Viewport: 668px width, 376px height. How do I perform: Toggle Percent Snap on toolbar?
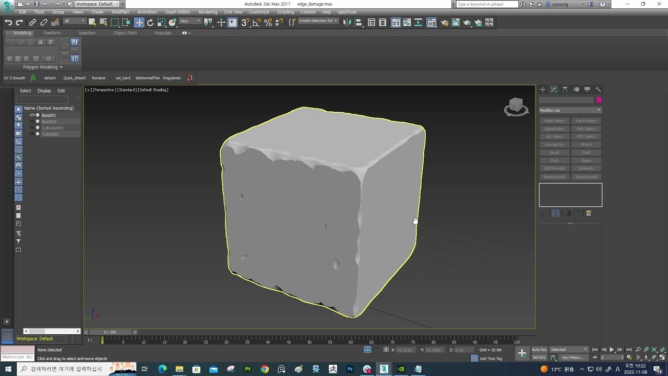(268, 22)
